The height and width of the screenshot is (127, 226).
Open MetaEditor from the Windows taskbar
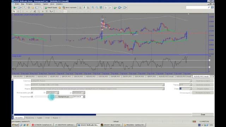[135, 125]
